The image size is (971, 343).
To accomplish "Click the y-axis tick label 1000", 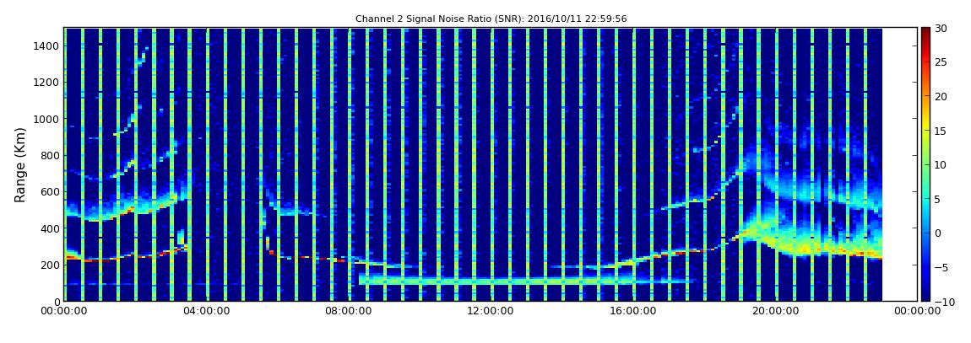I will tap(47, 119).
